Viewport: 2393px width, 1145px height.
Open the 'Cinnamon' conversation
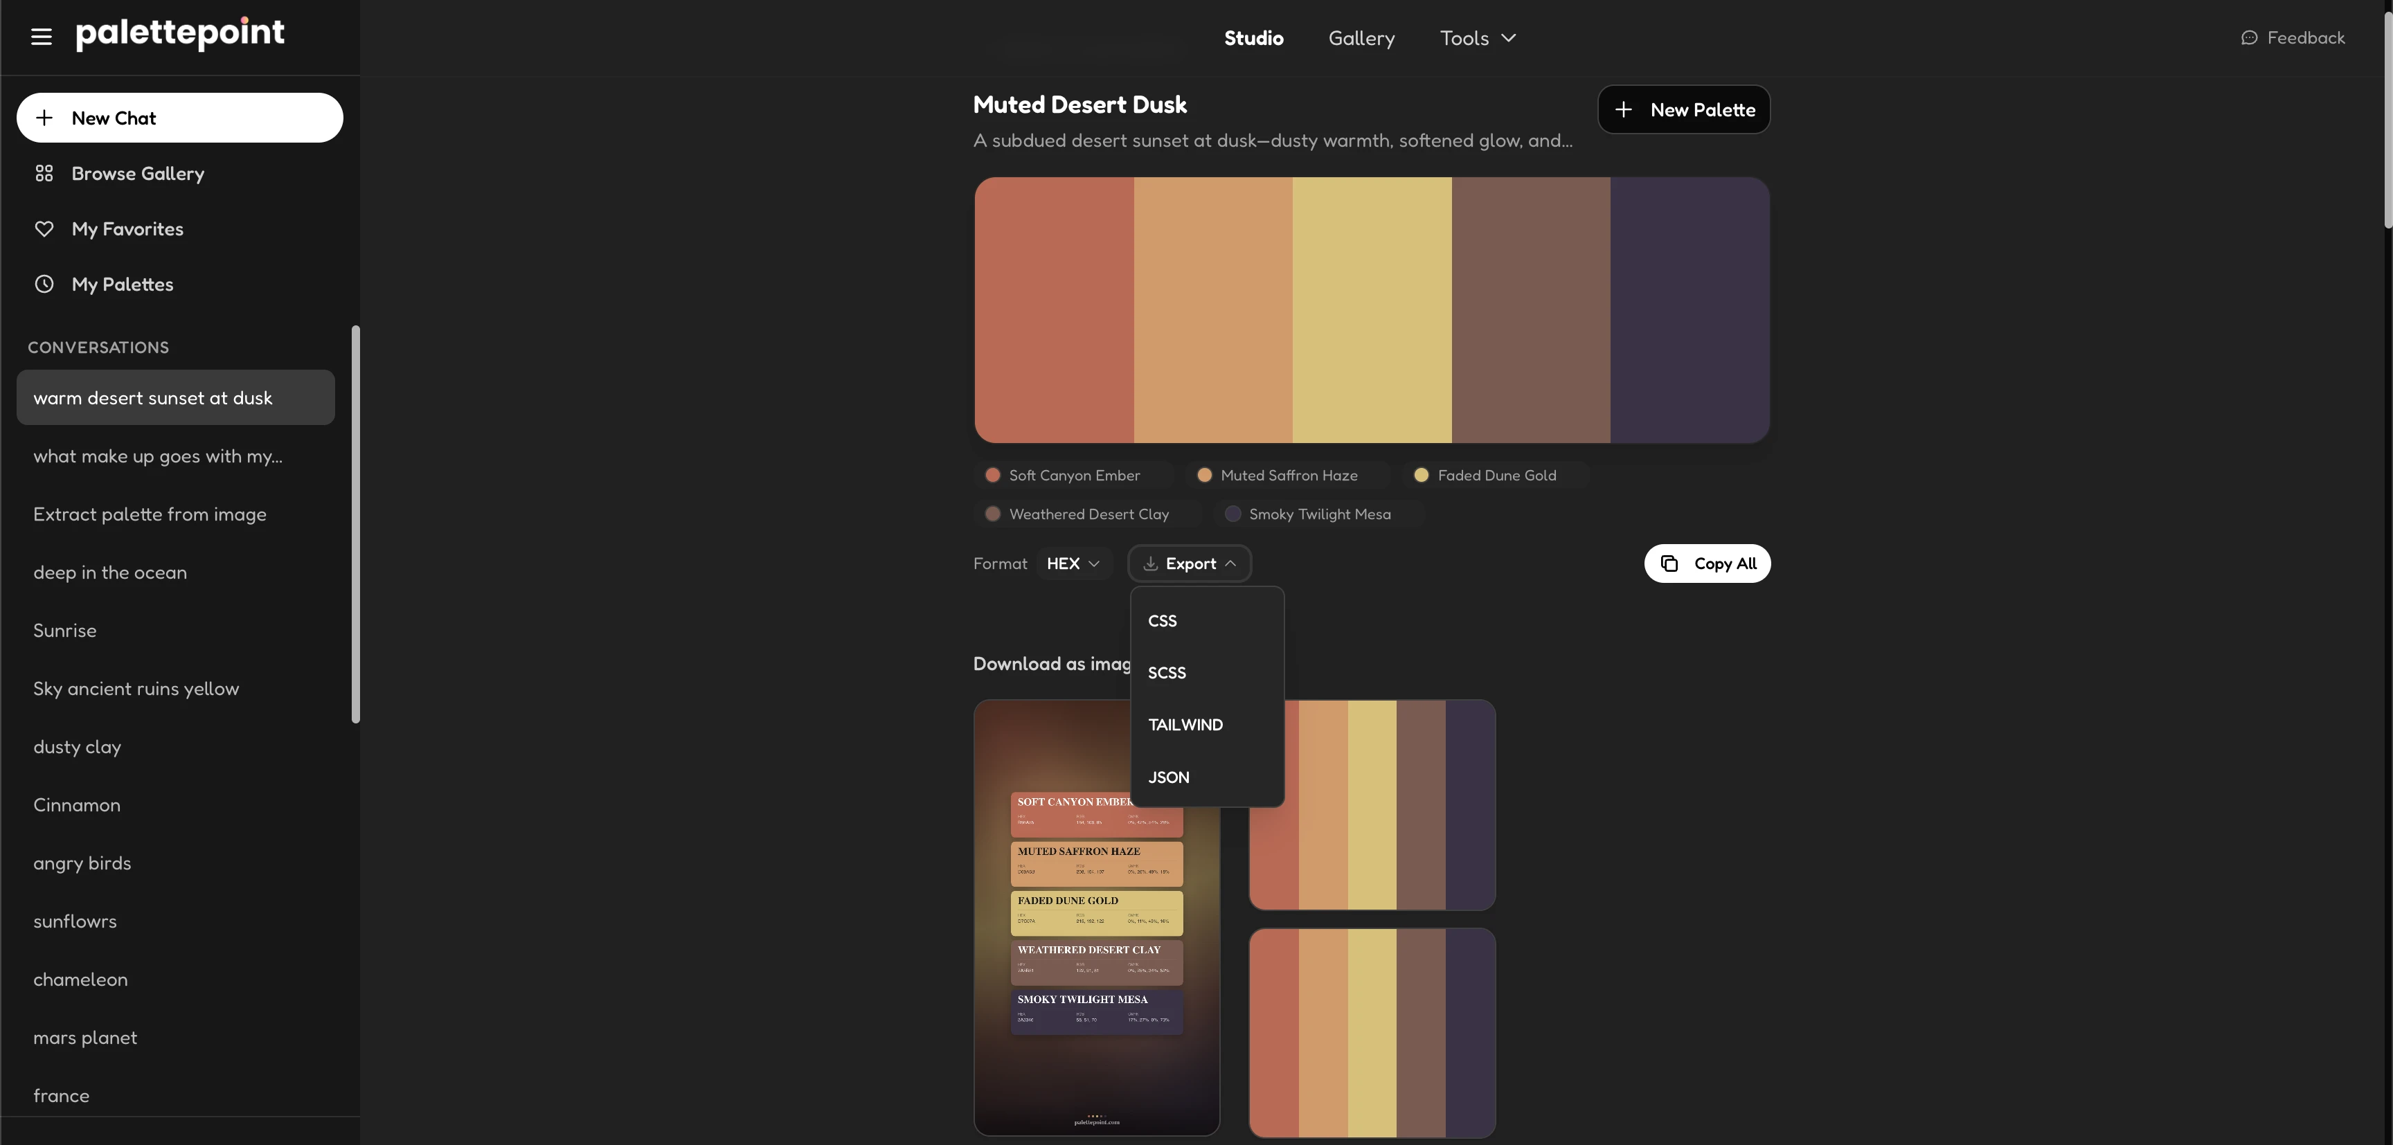pyautogui.click(x=77, y=805)
